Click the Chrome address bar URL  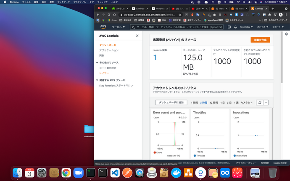click(150, 15)
